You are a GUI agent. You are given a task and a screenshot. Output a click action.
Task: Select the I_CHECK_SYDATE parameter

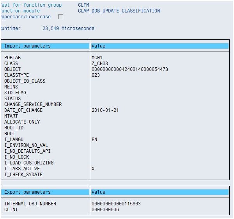coord(23,175)
